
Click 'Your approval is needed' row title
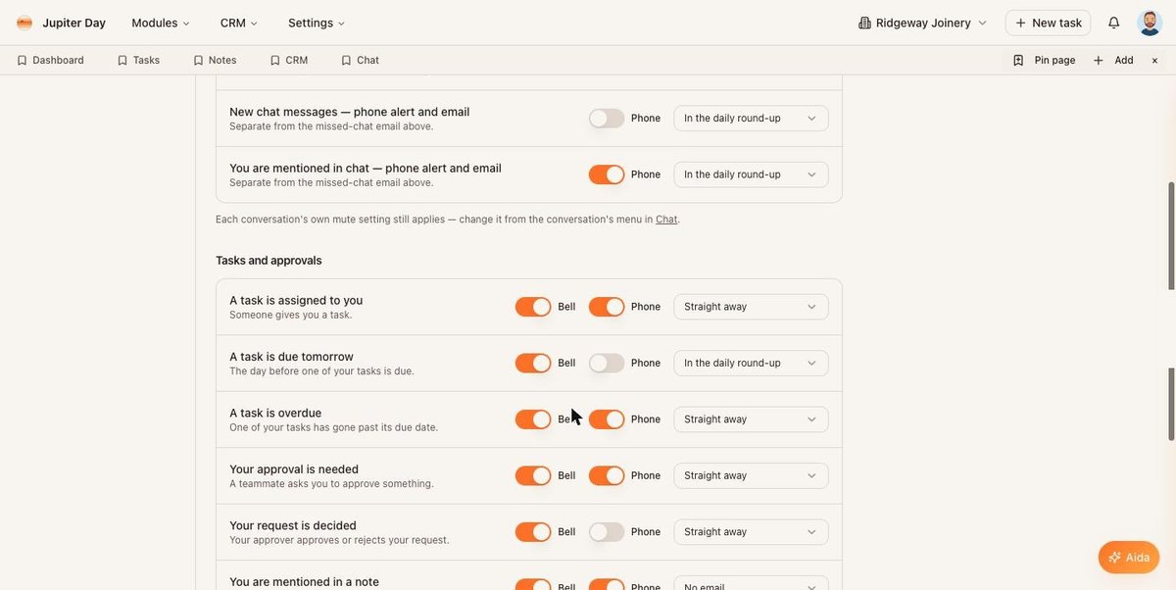[294, 469]
